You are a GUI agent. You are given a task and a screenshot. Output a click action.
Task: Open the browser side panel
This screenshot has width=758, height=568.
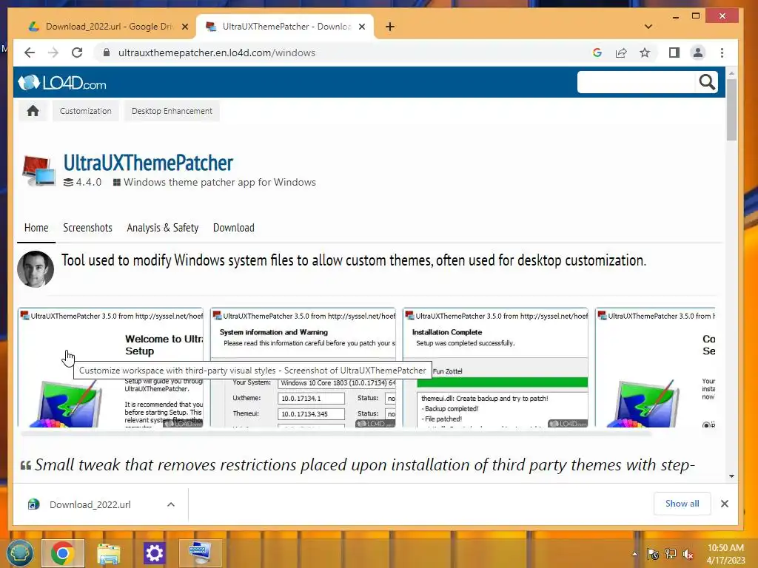pyautogui.click(x=674, y=53)
